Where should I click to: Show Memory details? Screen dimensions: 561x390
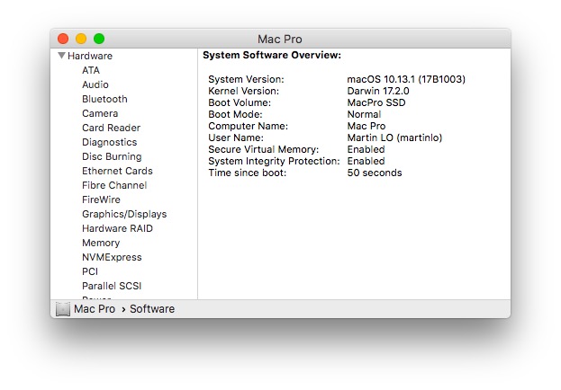tap(101, 243)
